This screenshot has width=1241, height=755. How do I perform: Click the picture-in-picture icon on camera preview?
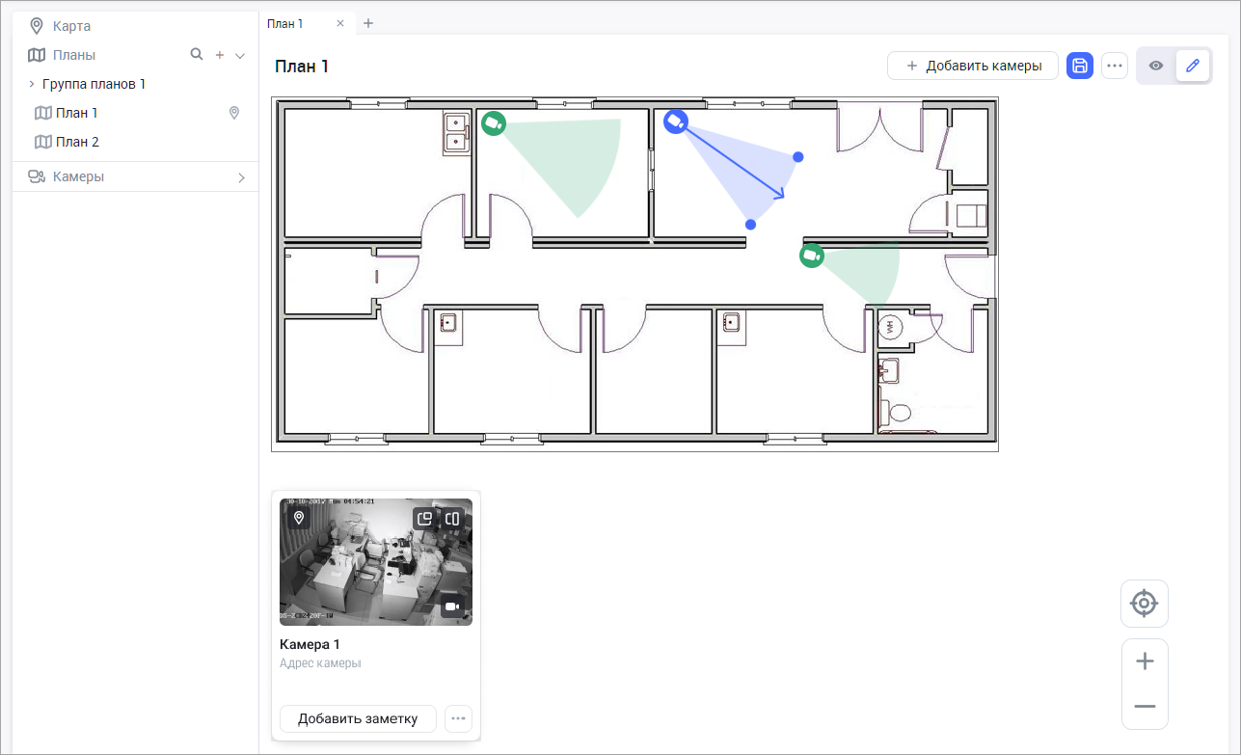[x=424, y=519]
